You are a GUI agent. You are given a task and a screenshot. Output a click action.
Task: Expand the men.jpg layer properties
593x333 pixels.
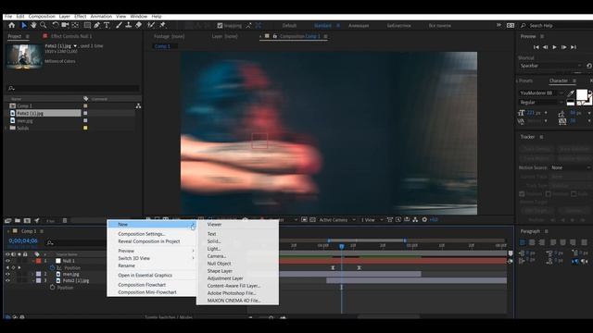point(33,274)
